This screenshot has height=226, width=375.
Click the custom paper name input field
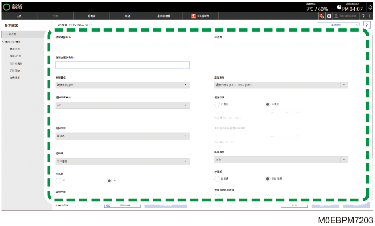(123, 65)
